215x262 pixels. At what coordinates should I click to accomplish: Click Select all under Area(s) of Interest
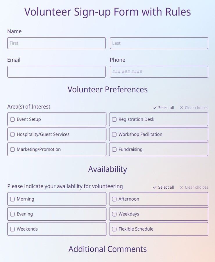click(x=166, y=107)
